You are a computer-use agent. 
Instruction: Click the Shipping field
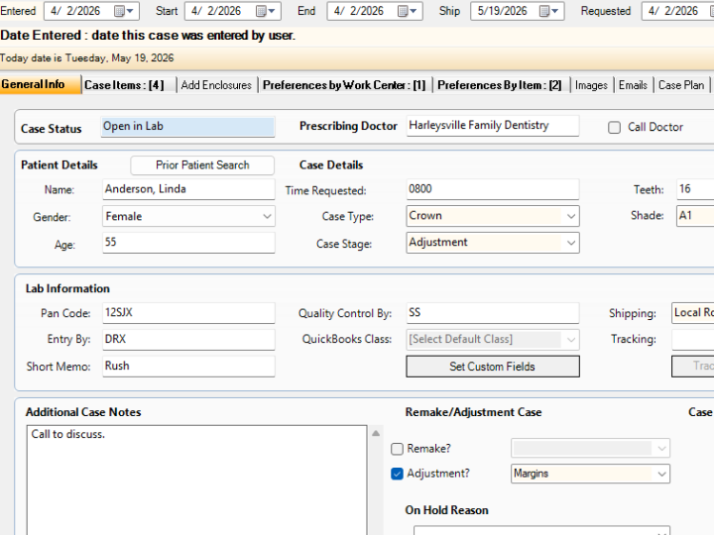[692, 313]
